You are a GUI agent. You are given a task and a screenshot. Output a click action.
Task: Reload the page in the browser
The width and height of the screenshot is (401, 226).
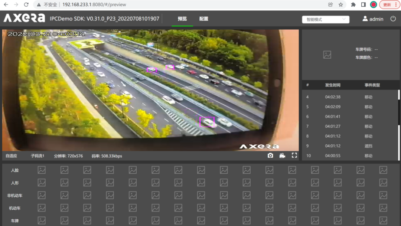(26, 5)
